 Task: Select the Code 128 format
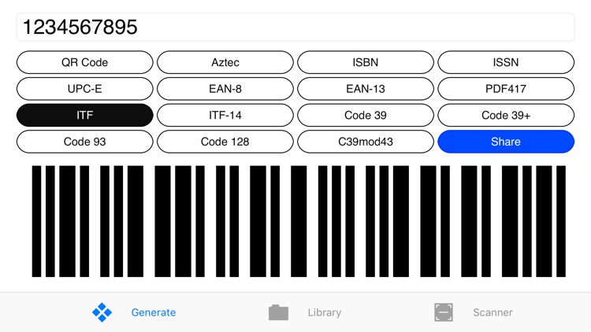(225, 142)
